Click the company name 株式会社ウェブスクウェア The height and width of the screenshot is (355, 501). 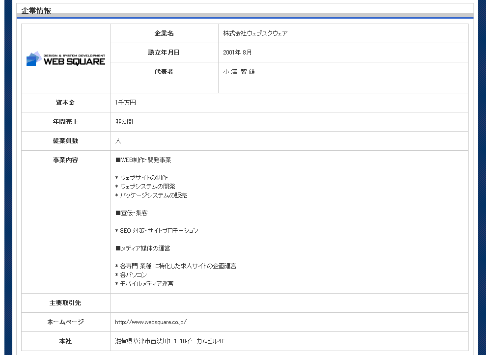[256, 33]
